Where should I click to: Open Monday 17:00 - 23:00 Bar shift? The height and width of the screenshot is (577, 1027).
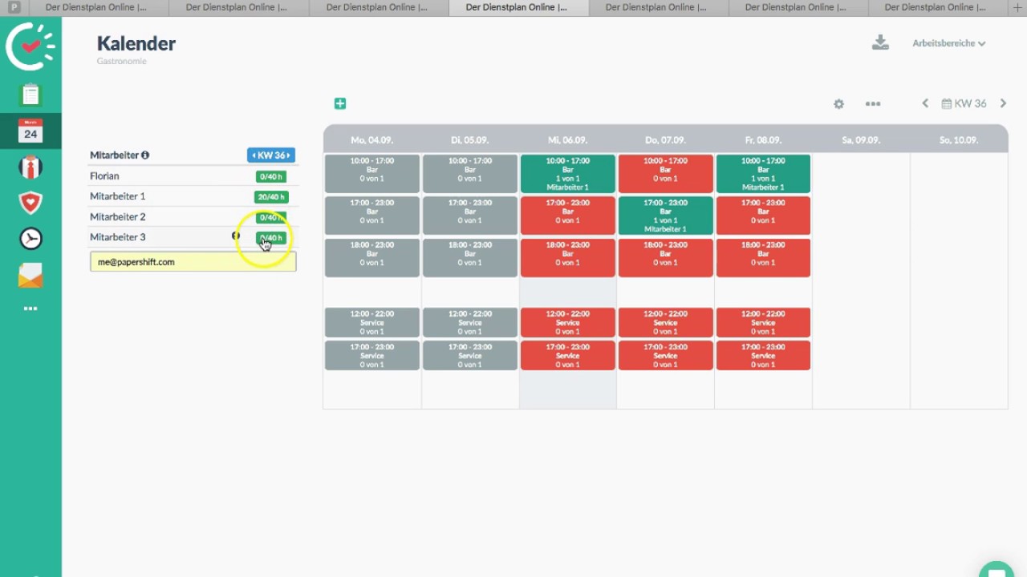click(x=372, y=216)
